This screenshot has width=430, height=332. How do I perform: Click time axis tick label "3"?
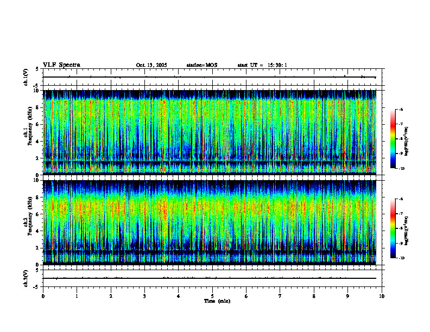click(x=144, y=296)
